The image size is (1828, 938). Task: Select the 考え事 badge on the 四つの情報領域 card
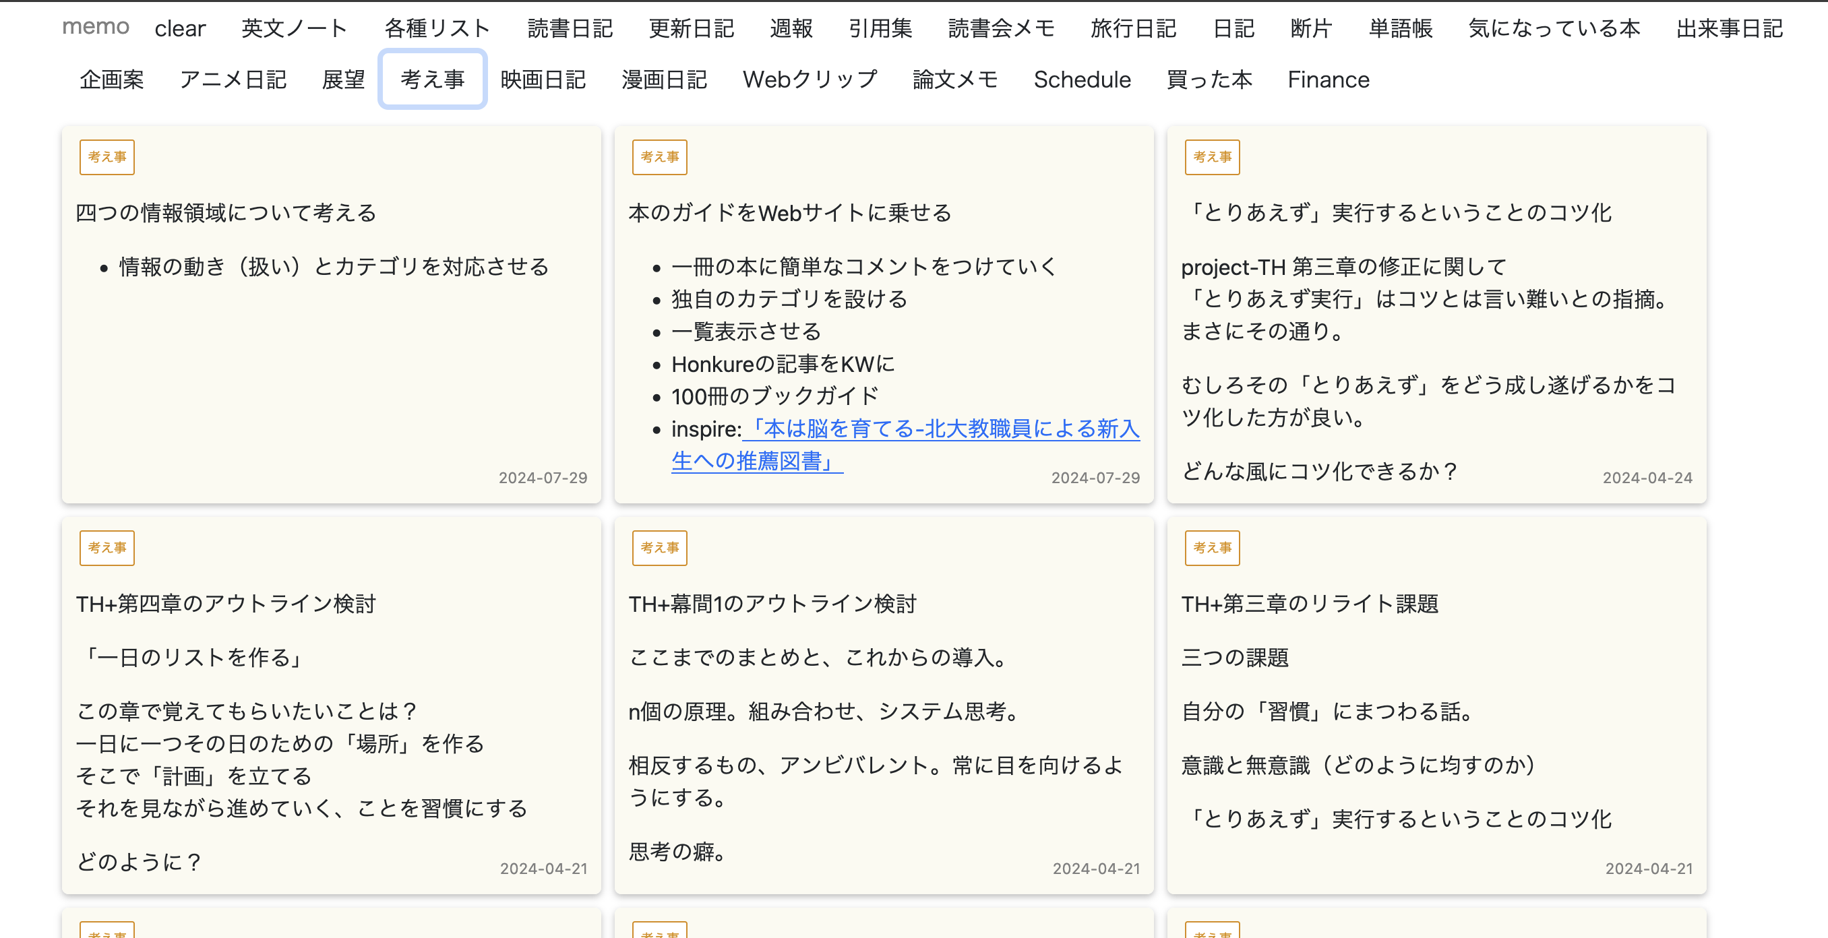[x=106, y=157]
